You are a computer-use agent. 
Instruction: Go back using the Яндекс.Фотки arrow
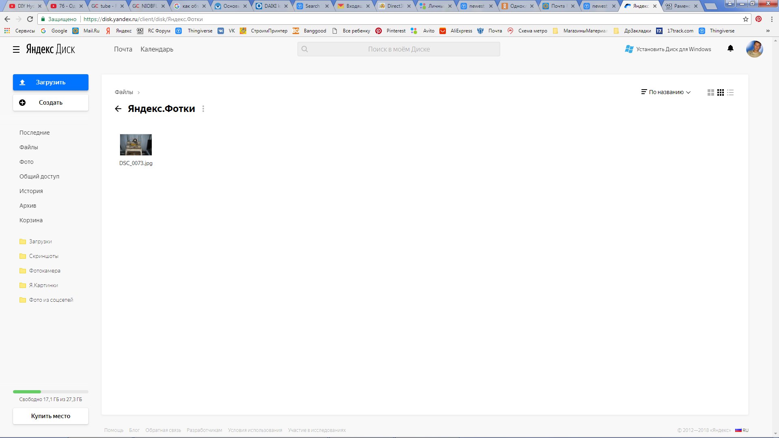pyautogui.click(x=118, y=109)
